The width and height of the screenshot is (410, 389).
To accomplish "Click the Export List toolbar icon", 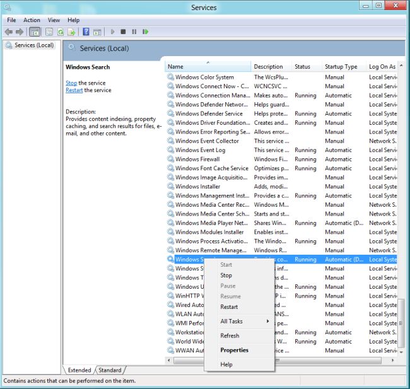I will pyautogui.click(x=71, y=32).
